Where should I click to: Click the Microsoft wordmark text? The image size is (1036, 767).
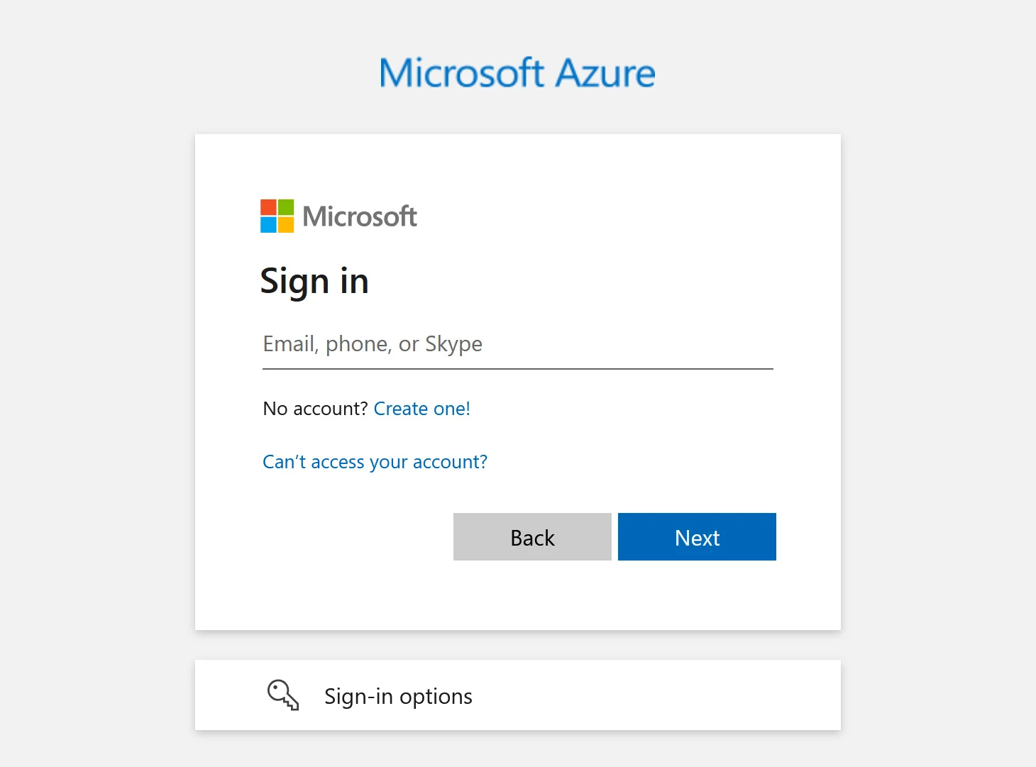point(359,216)
